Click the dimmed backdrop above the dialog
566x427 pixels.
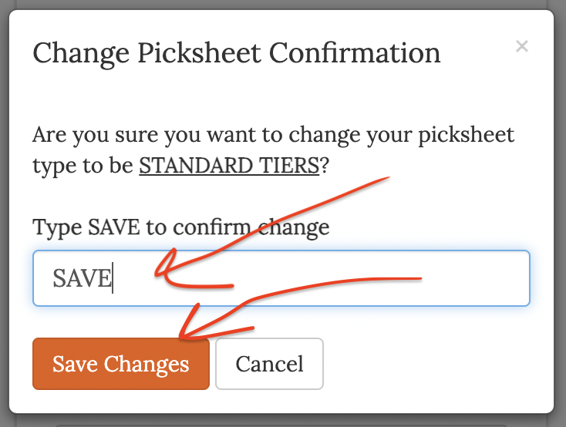click(283, 5)
